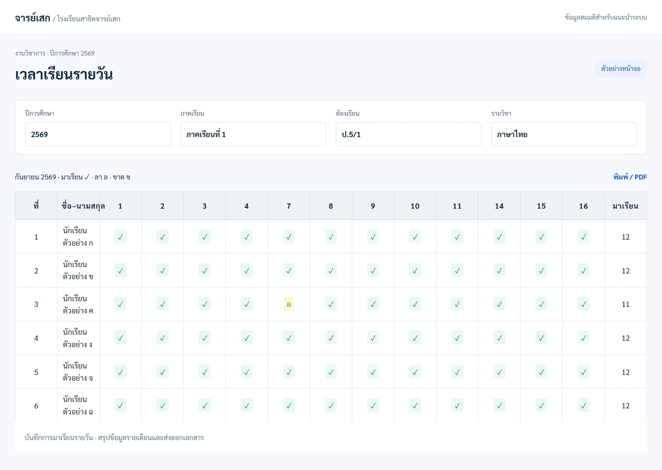The image size is (662, 470).
Task: Toggle day 9 attendance for student ค
Action: coord(373,304)
